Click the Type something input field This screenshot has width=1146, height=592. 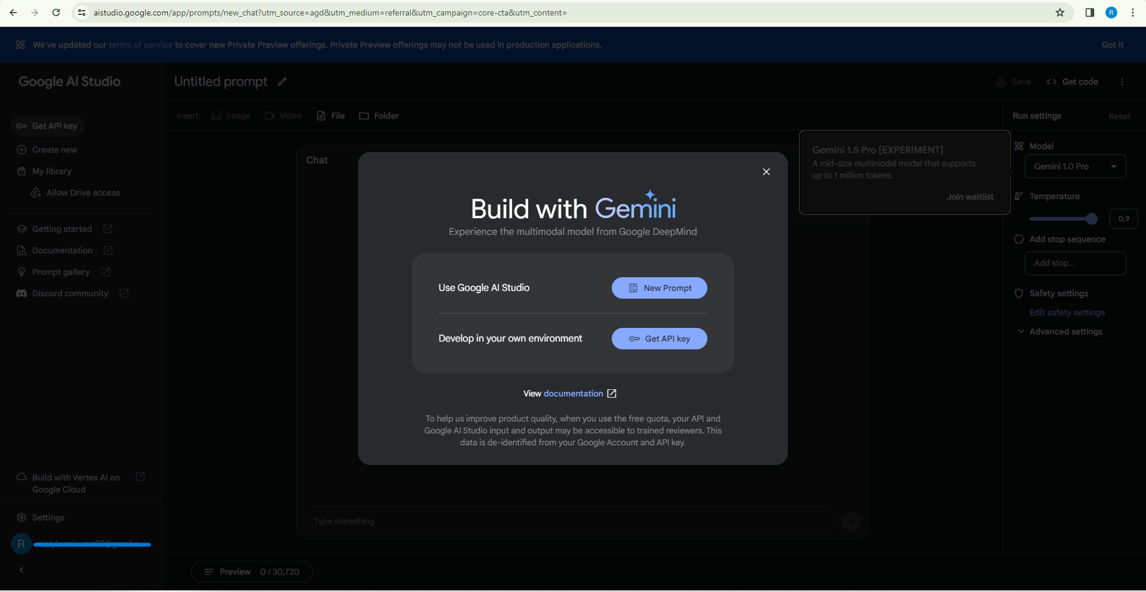tap(567, 521)
